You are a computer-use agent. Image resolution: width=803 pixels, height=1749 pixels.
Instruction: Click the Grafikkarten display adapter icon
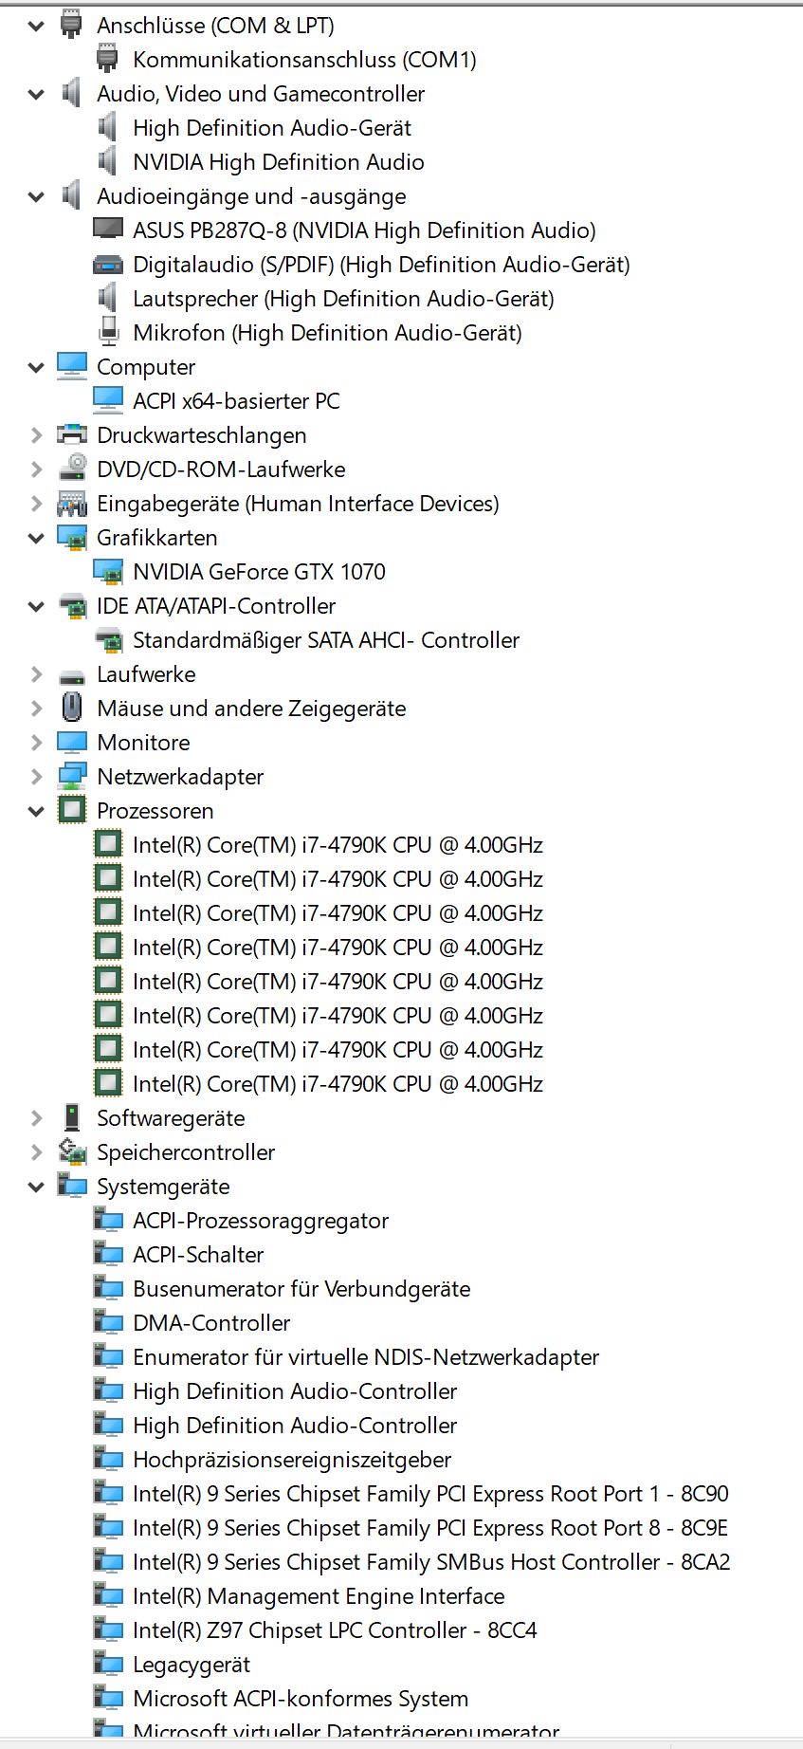click(x=72, y=538)
